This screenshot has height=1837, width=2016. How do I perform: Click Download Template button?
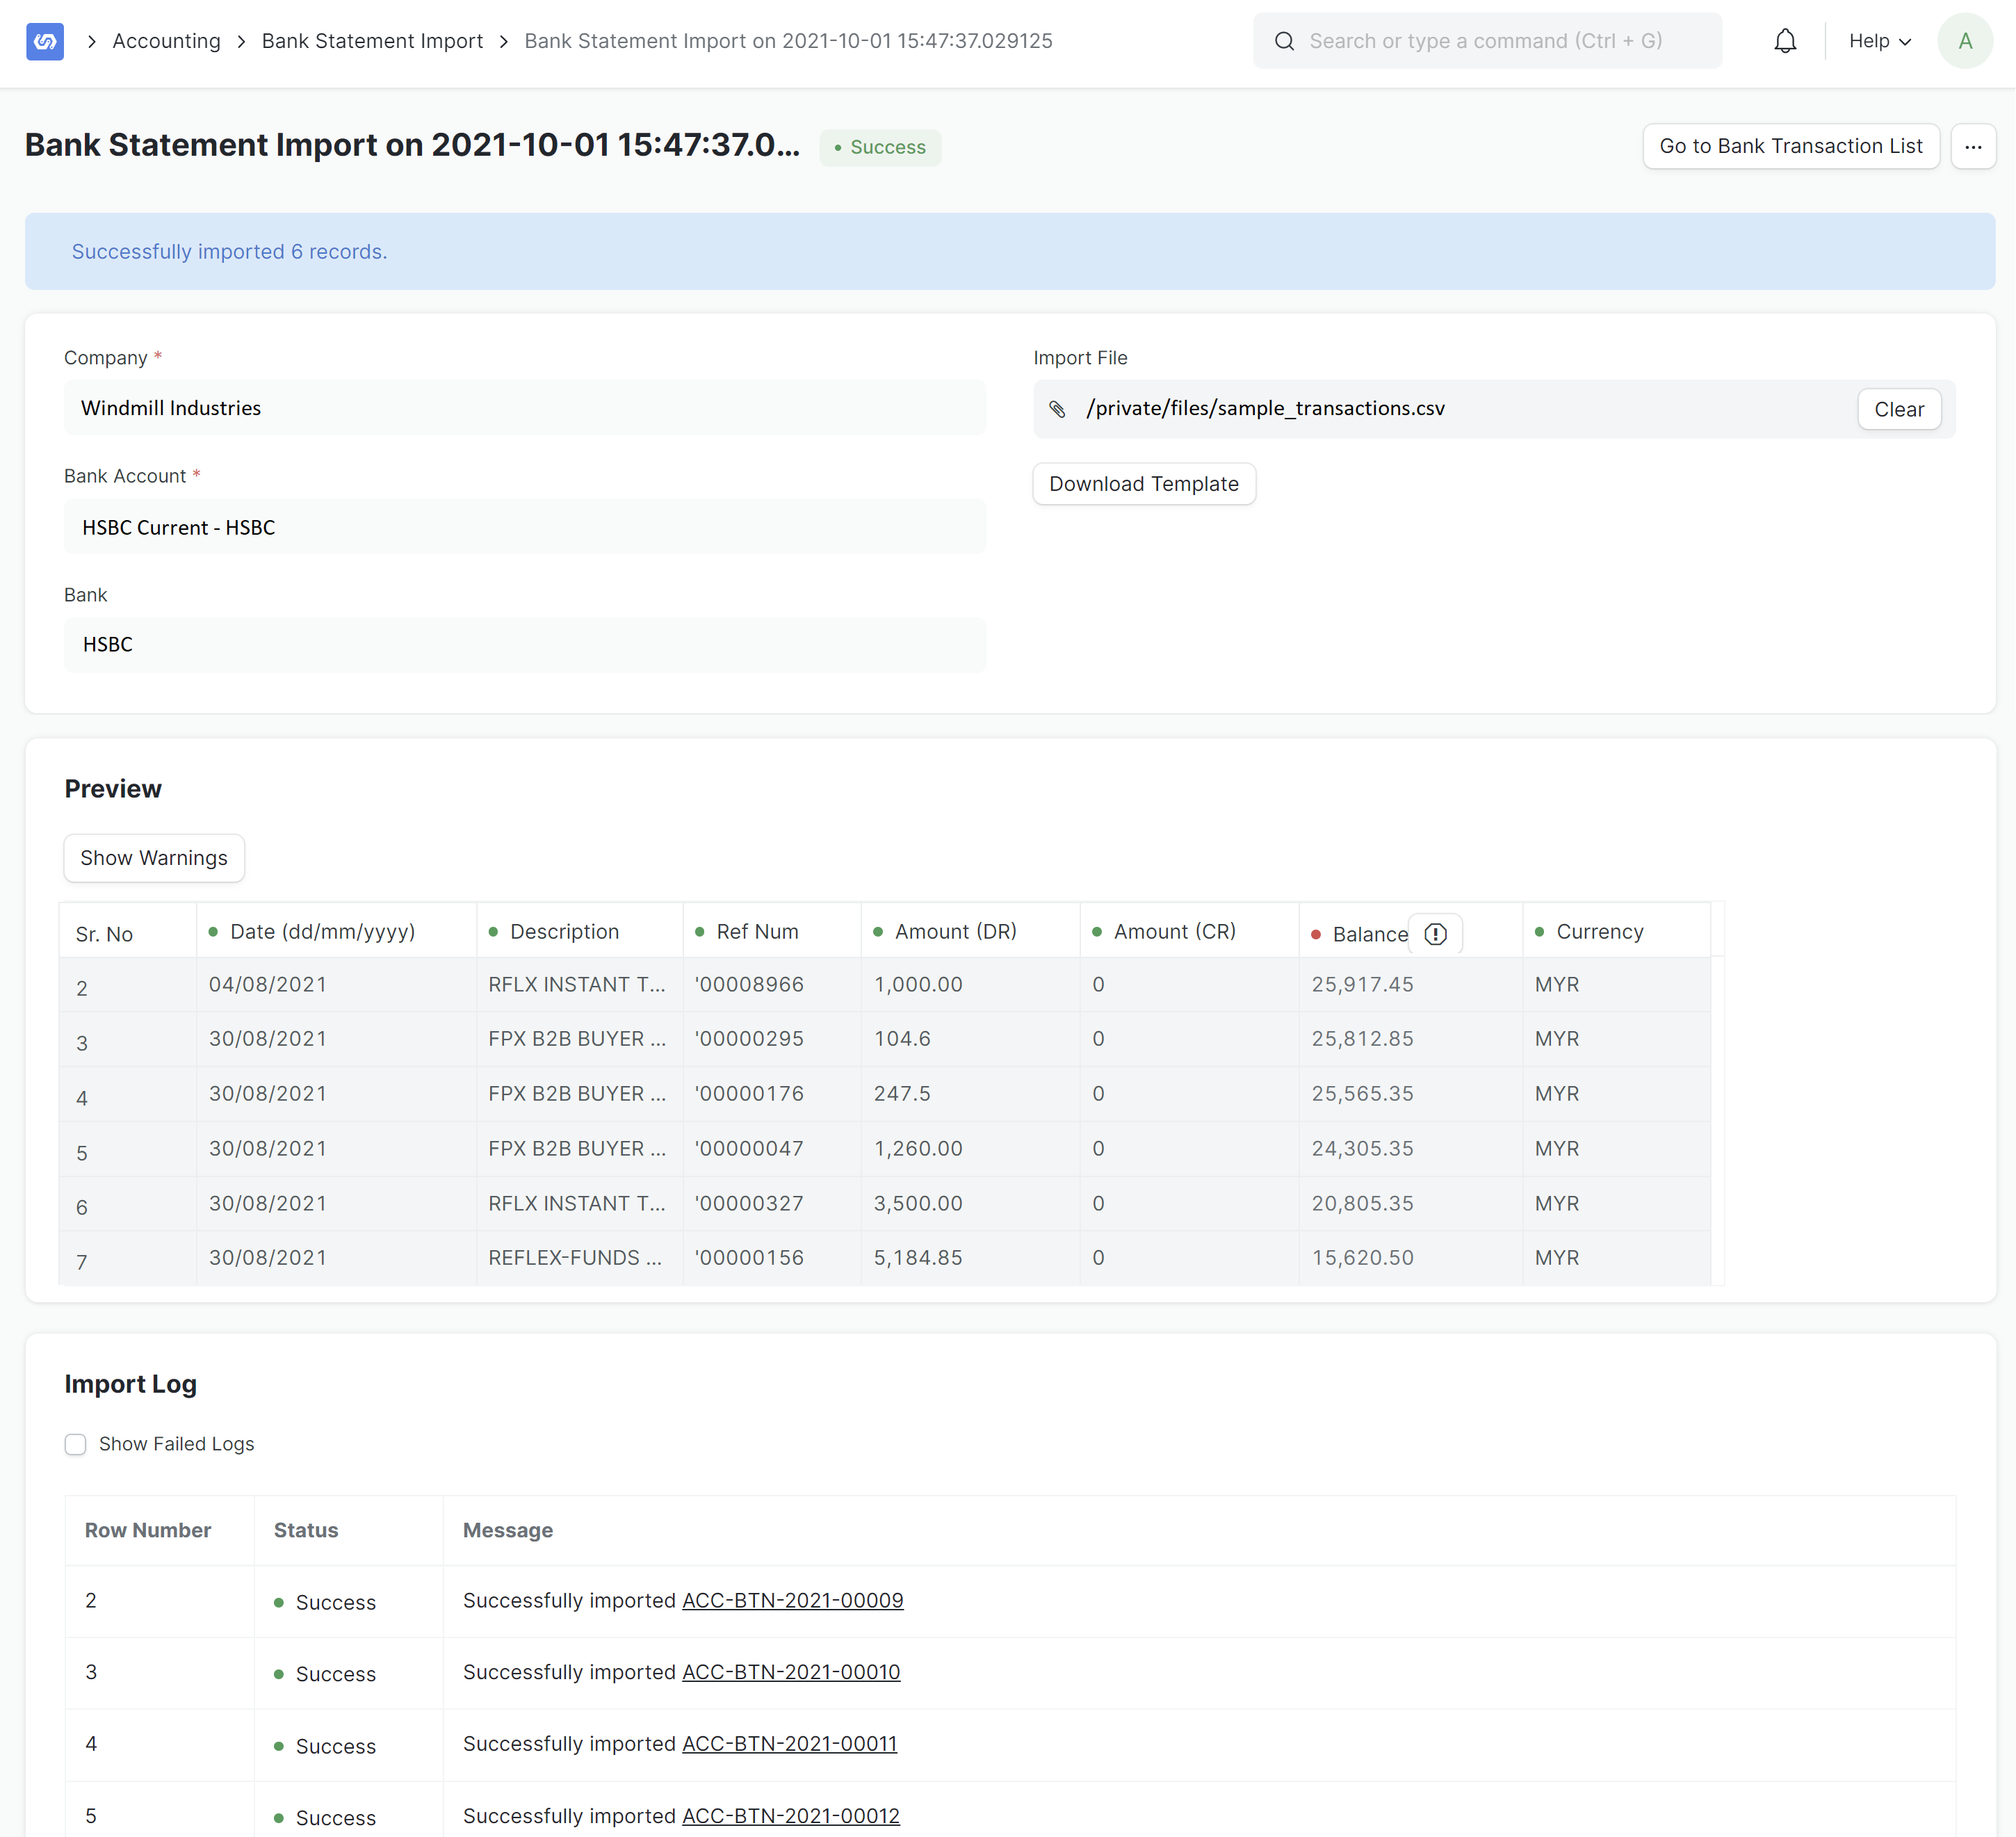1143,484
